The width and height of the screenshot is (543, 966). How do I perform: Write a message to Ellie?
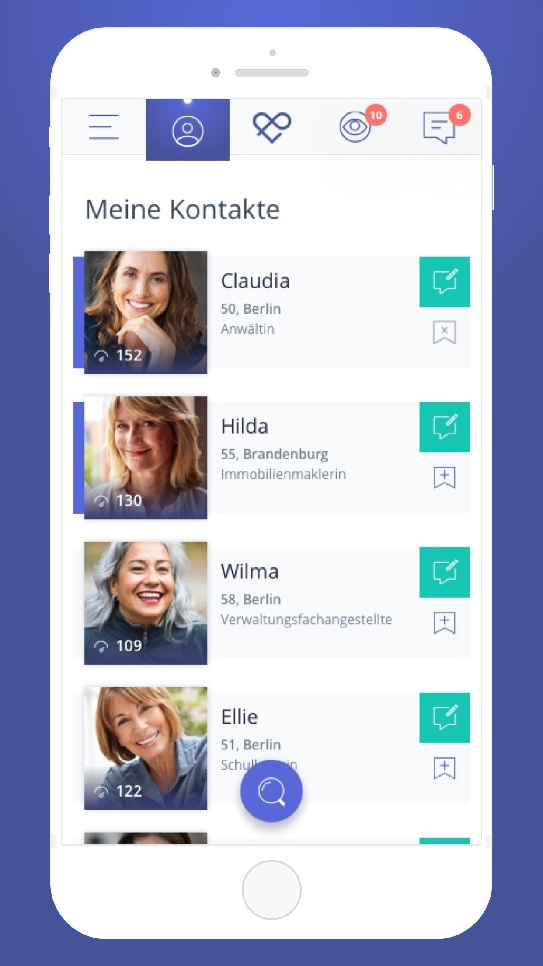[445, 717]
